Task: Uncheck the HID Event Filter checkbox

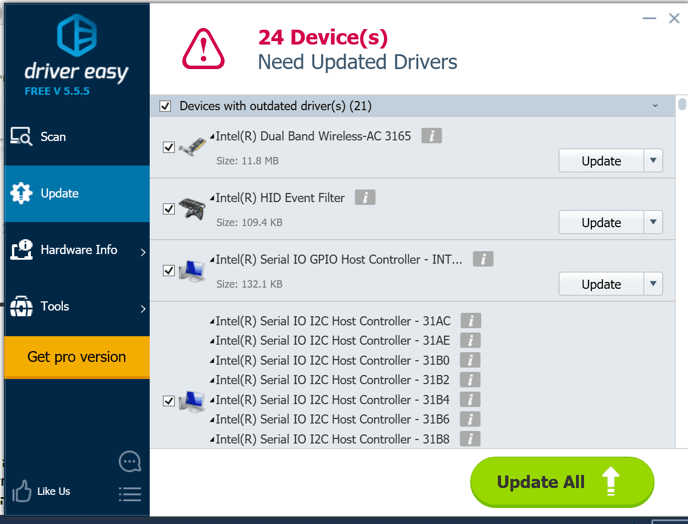Action: (x=169, y=209)
